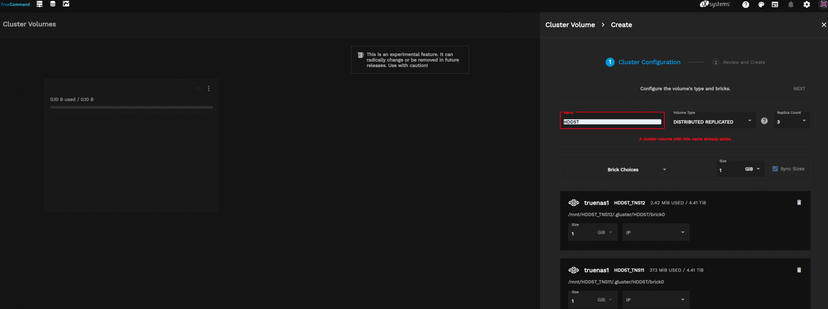
Task: Open the notifications bell
Action: coord(791,5)
